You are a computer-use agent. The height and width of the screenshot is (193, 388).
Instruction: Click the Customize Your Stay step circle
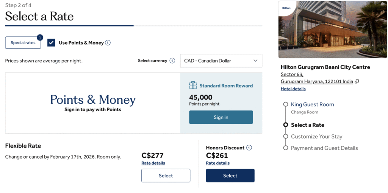point(286,136)
